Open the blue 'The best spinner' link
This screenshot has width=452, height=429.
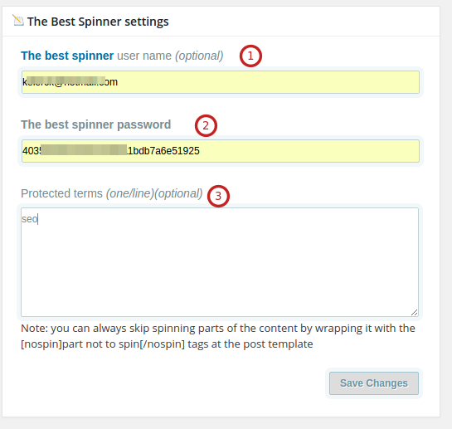click(x=67, y=56)
